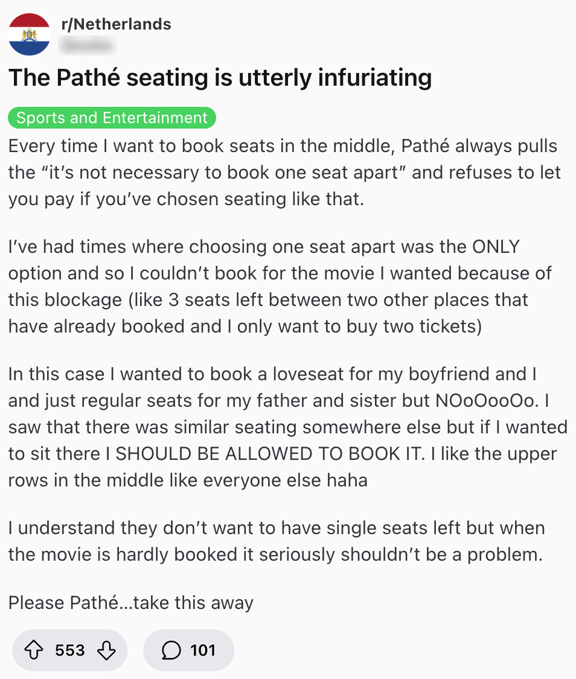Filter by Sports and Entertainment flair

112,118
